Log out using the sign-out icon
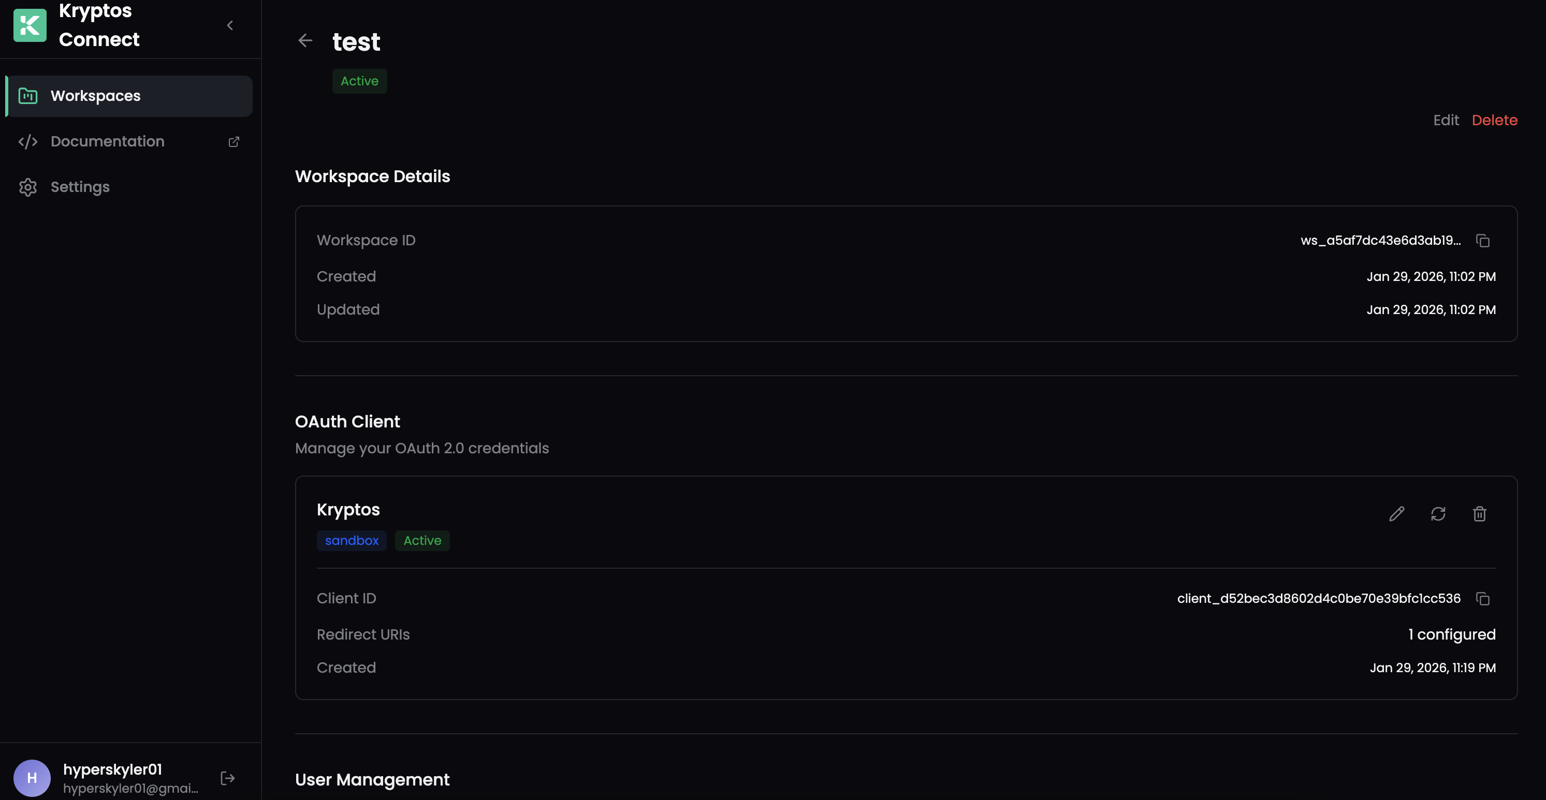The height and width of the screenshot is (800, 1546). [227, 778]
